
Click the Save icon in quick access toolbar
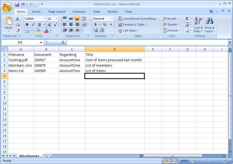click(x=17, y=4)
